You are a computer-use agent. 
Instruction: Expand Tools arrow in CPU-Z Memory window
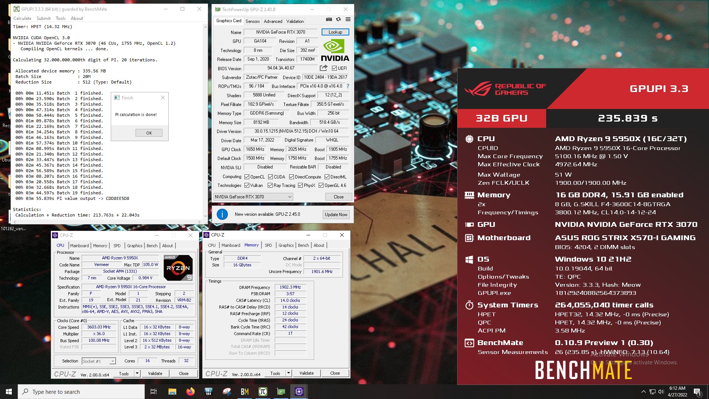(x=289, y=373)
